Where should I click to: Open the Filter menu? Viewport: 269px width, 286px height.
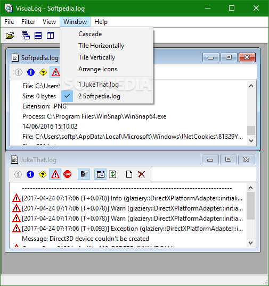pos(28,22)
